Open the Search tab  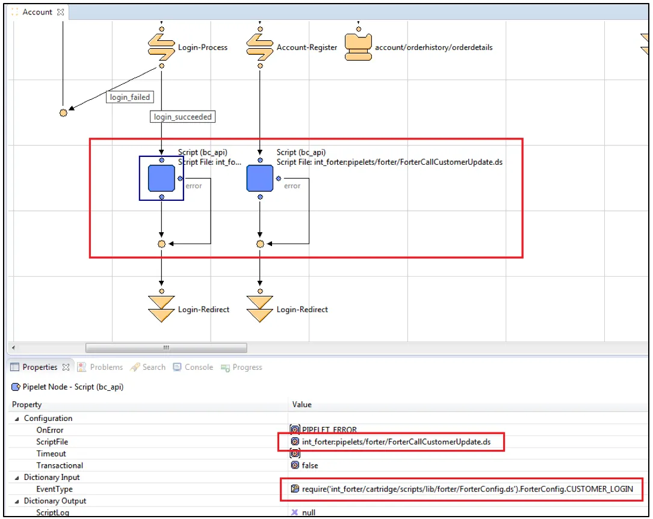click(x=148, y=367)
